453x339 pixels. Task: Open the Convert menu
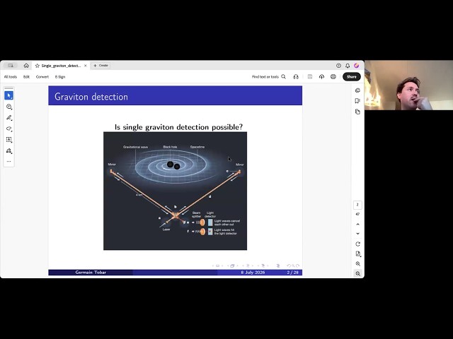pyautogui.click(x=42, y=77)
